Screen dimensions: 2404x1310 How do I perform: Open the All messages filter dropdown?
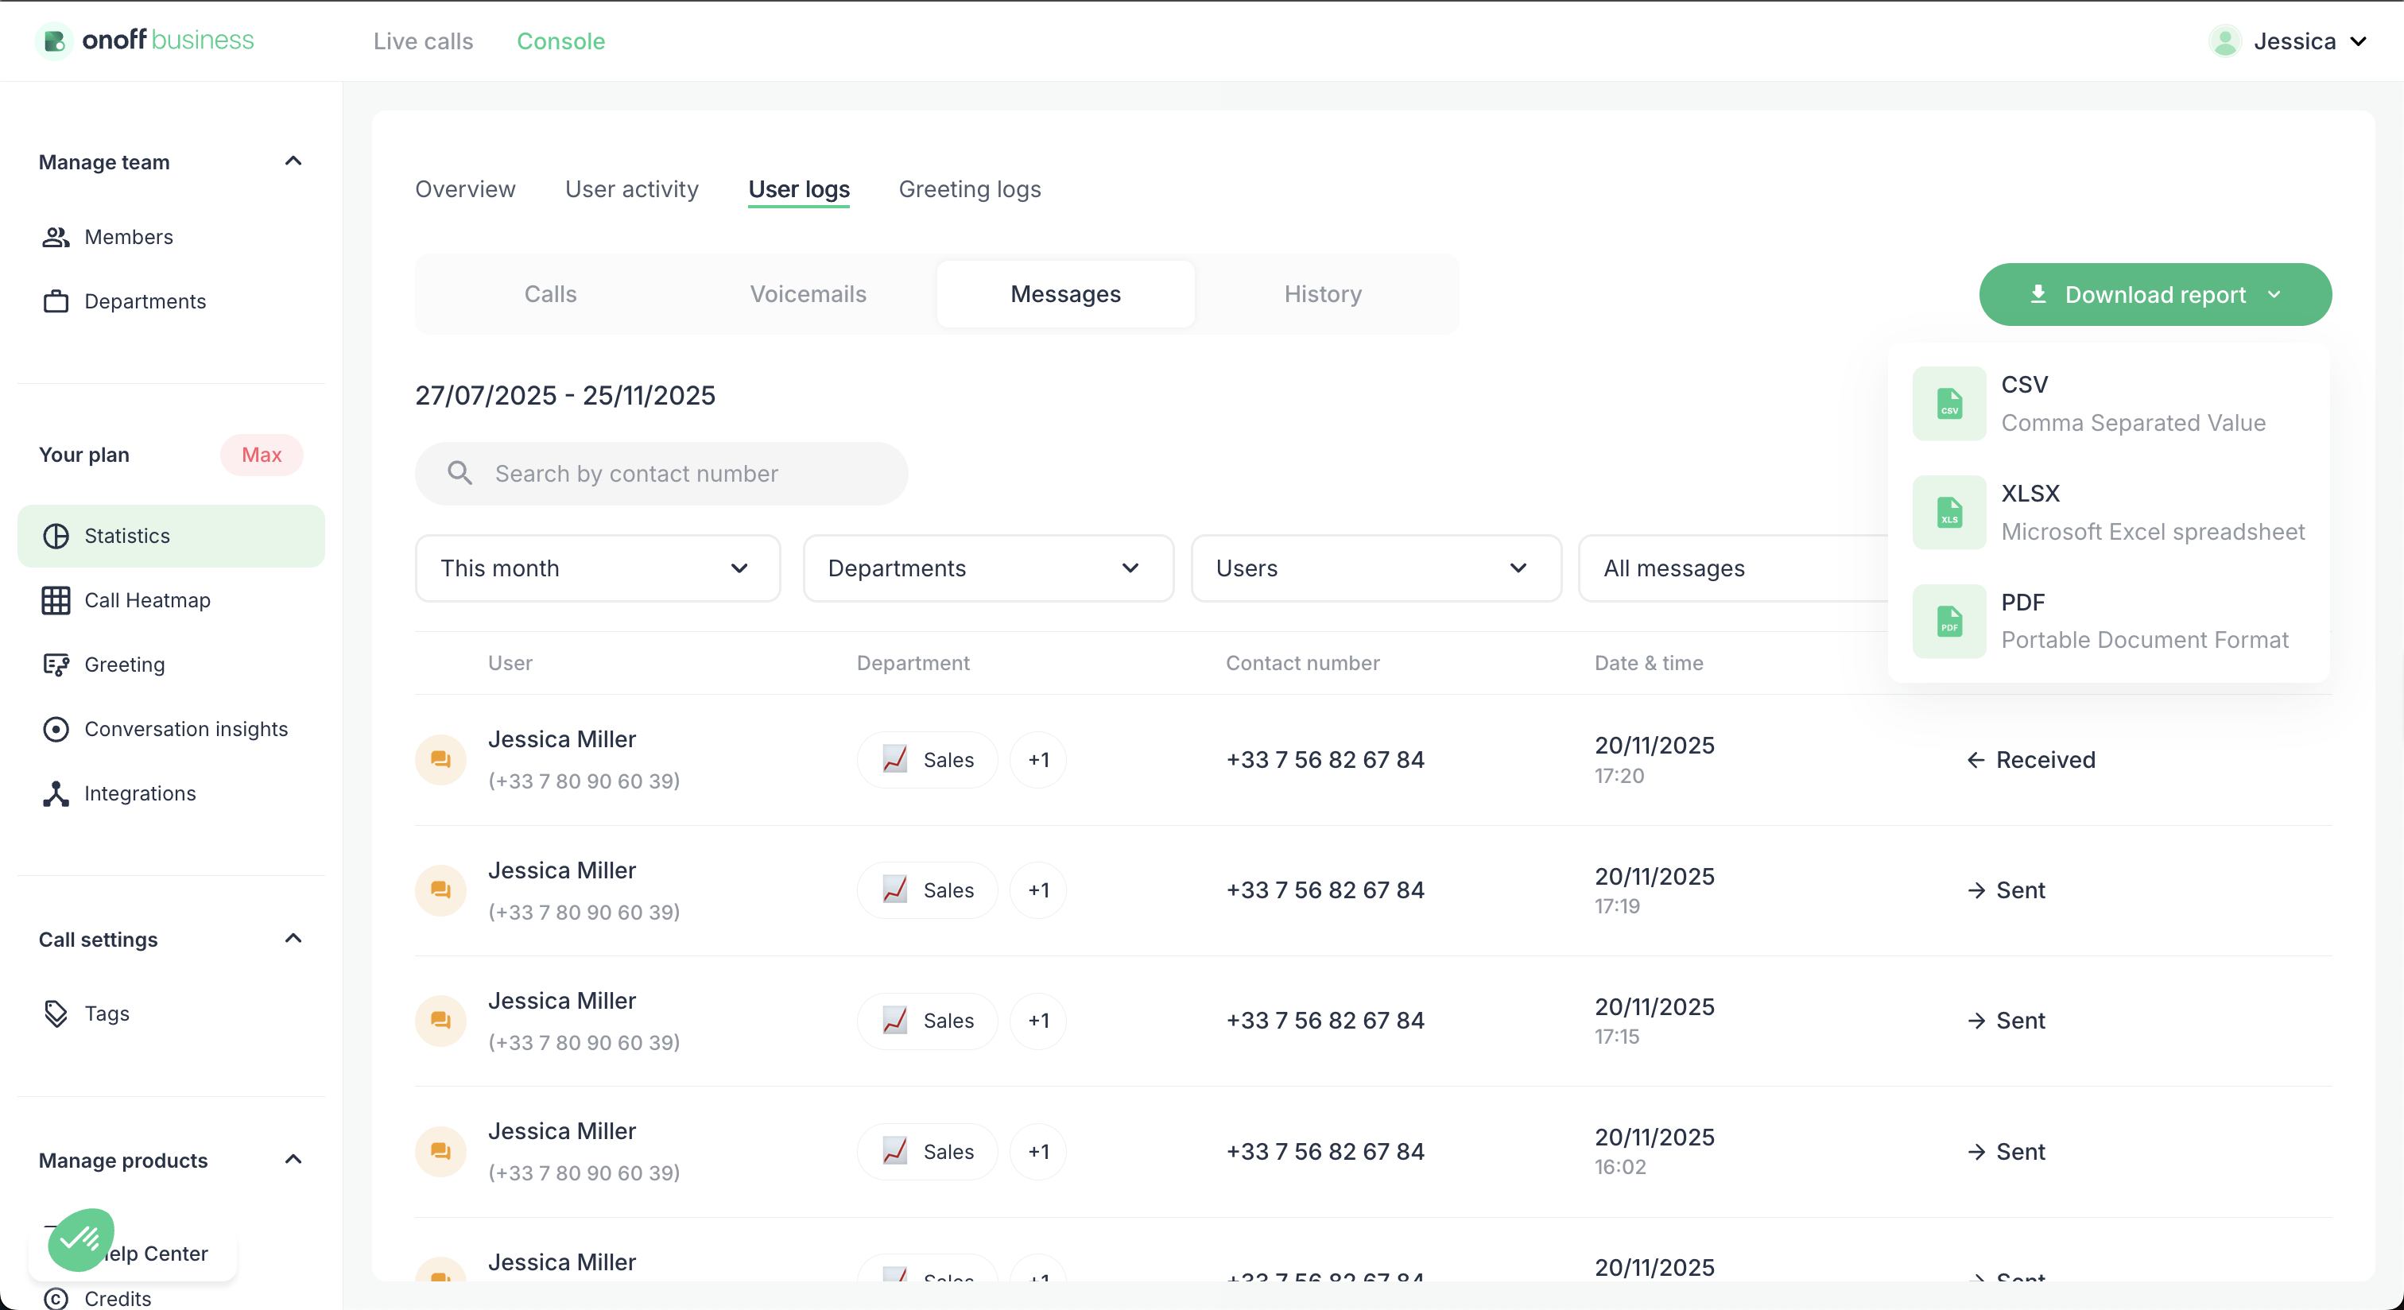tap(1734, 568)
